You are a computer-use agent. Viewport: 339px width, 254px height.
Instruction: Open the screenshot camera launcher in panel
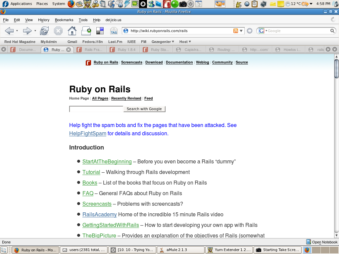point(183,4)
